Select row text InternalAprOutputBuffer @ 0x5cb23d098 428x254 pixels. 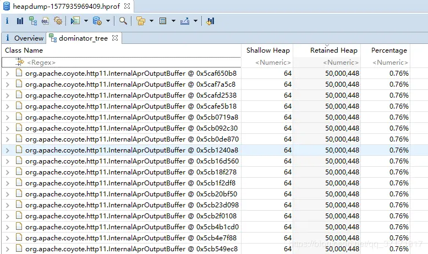coord(132,205)
